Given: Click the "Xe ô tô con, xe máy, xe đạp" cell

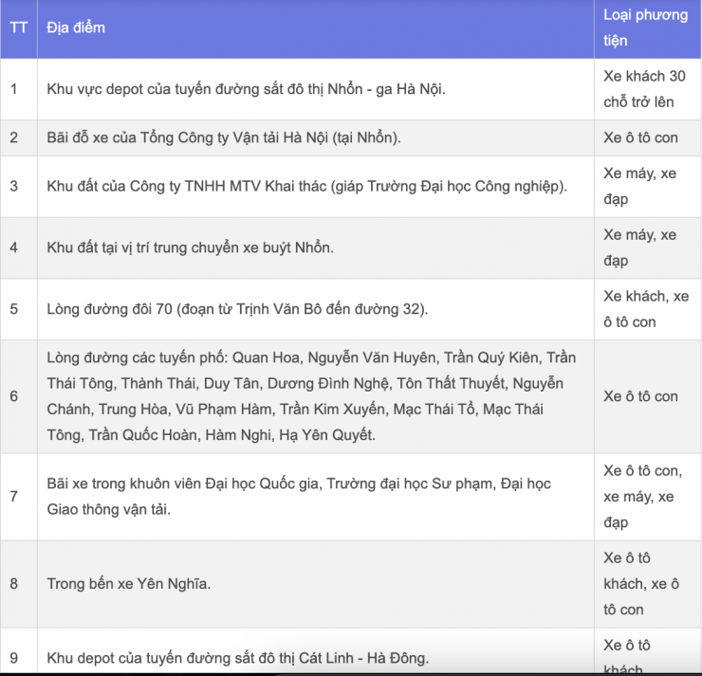Looking at the screenshot, I should pos(642,497).
